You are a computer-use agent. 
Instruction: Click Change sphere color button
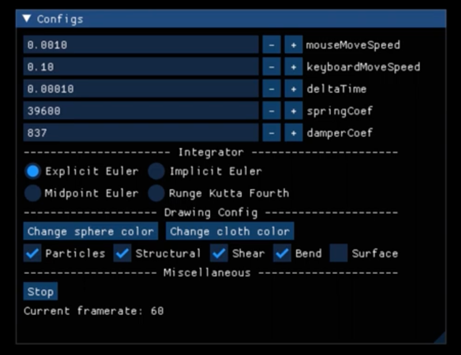pos(90,231)
